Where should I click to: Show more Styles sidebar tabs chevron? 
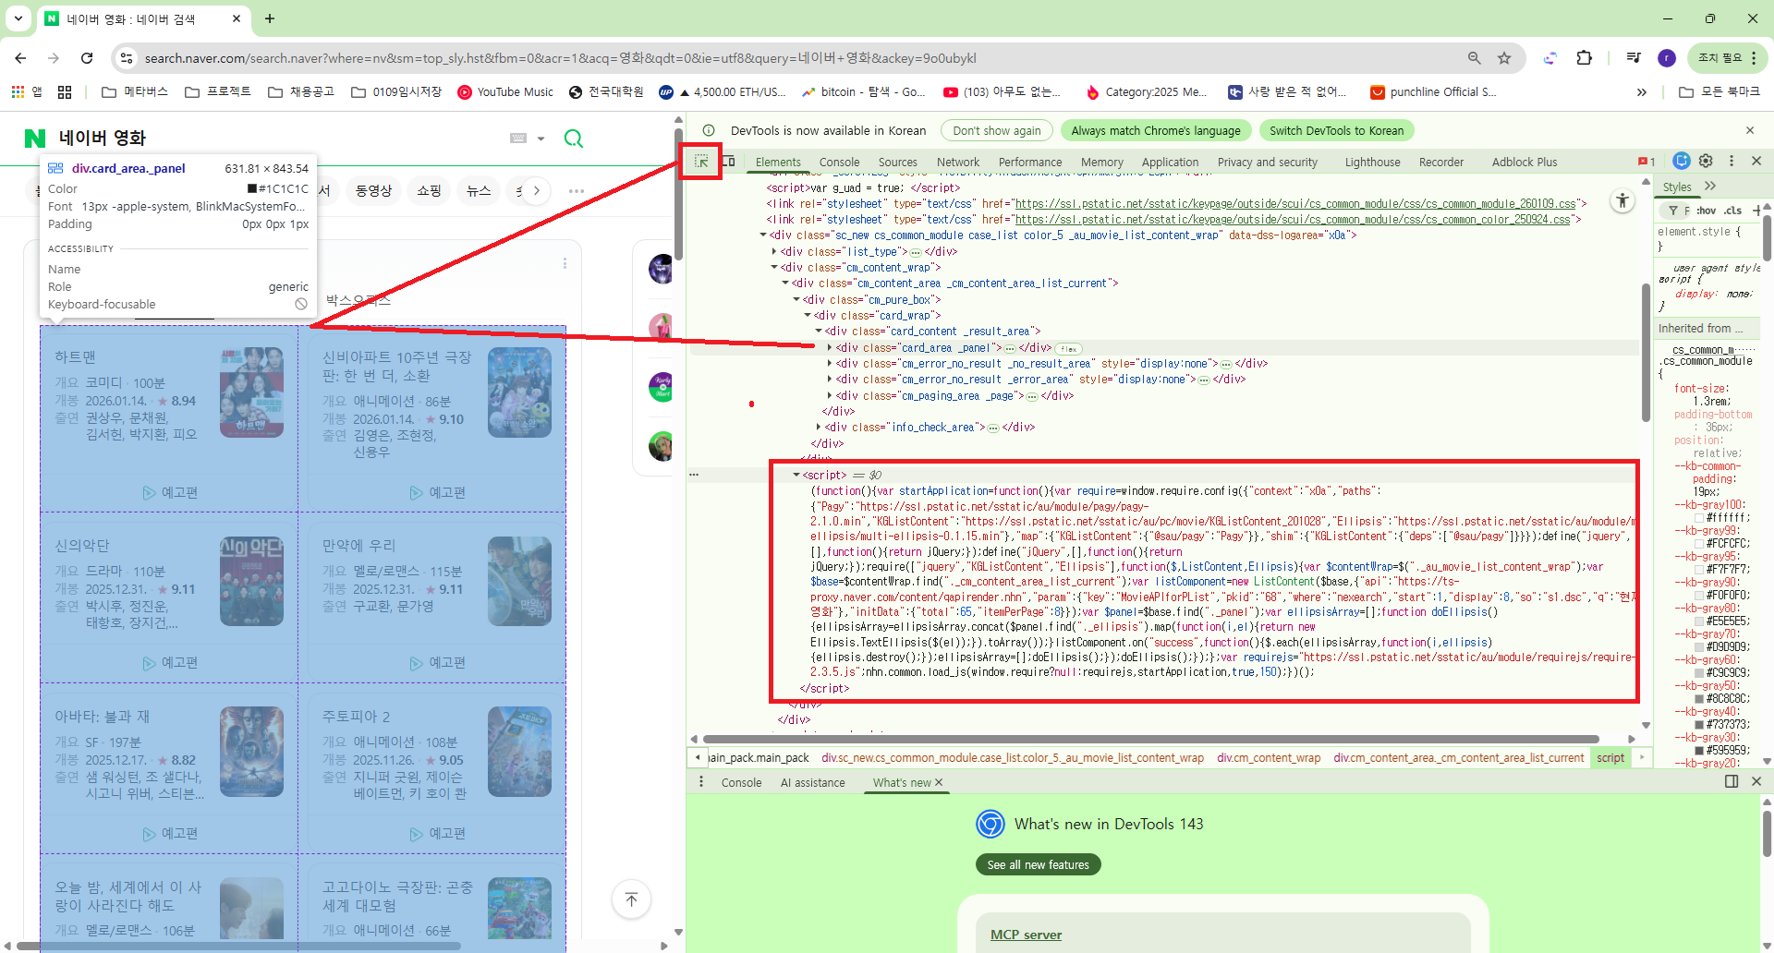tap(1710, 187)
